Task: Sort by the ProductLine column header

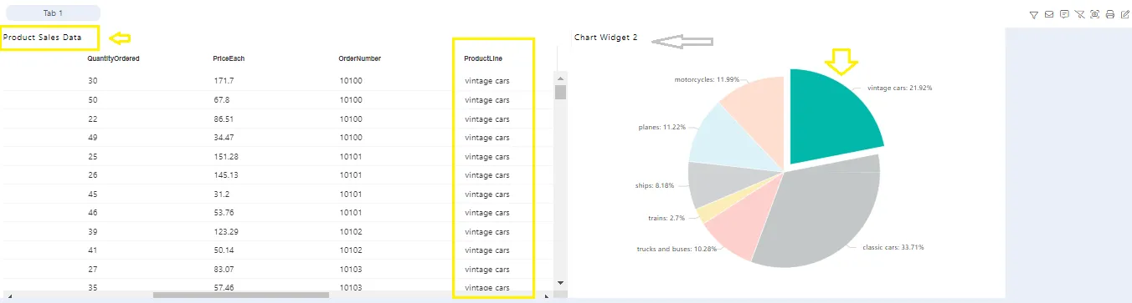Action: tap(483, 58)
